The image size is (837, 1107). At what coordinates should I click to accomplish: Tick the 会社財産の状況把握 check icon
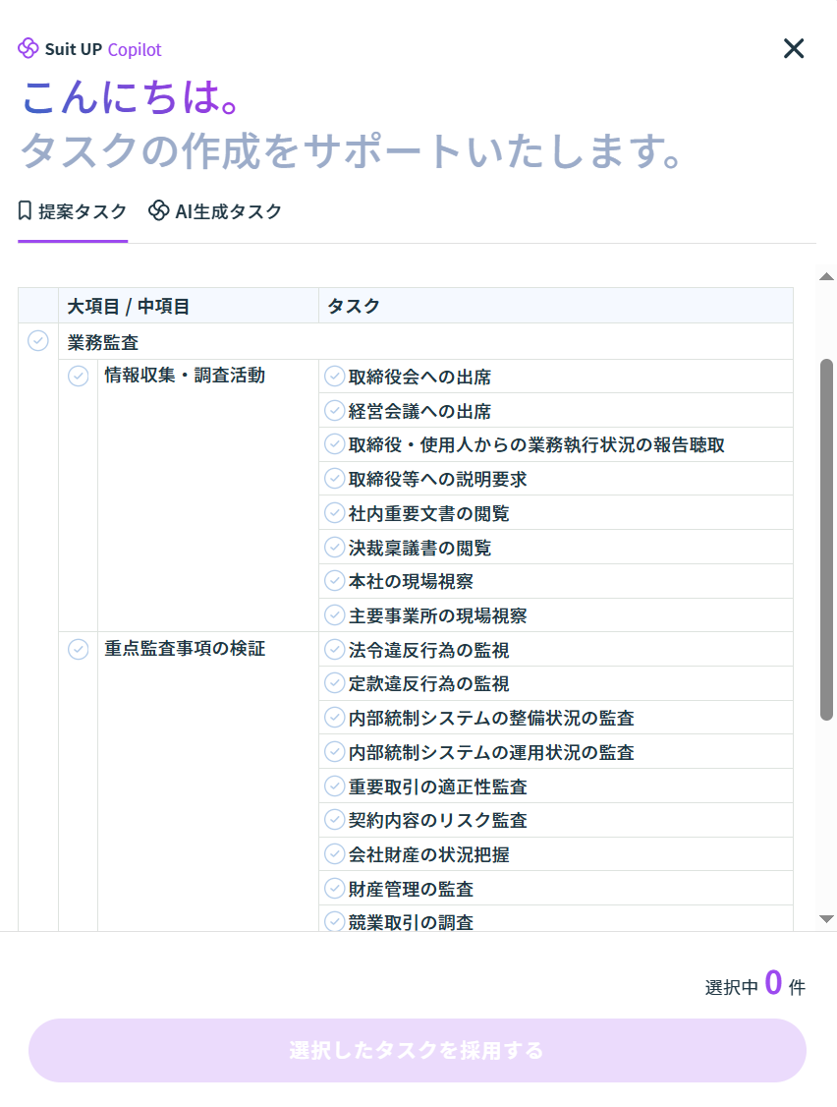click(x=335, y=854)
